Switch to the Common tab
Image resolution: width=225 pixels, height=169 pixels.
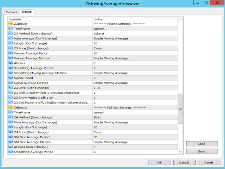coord(12,12)
